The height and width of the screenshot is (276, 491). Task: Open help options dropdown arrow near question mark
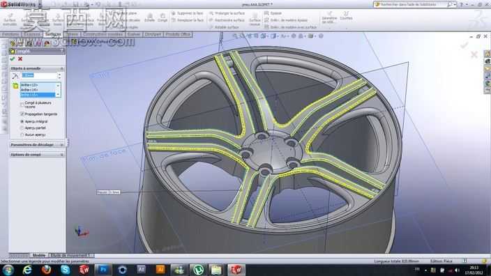[467, 4]
